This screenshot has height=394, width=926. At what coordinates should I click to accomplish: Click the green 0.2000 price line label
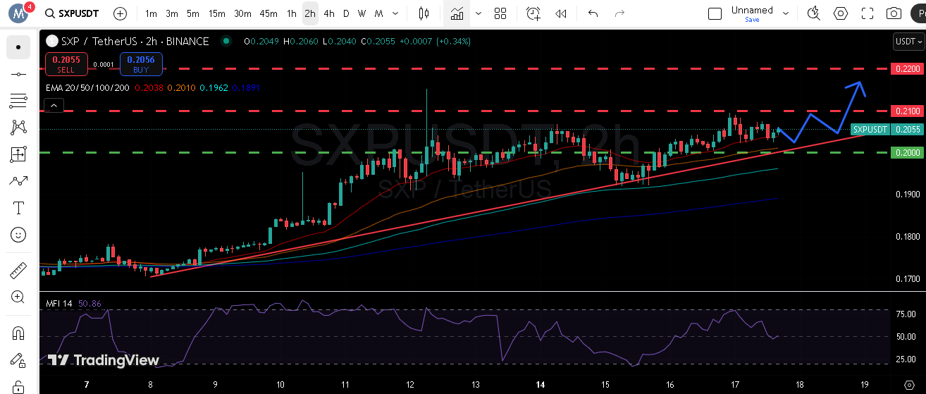pos(907,152)
